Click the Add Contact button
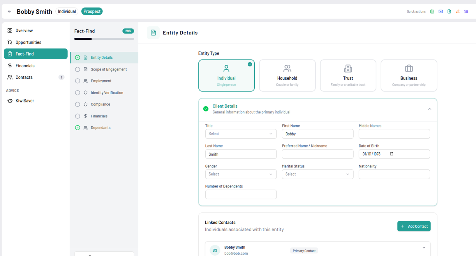 click(414, 226)
